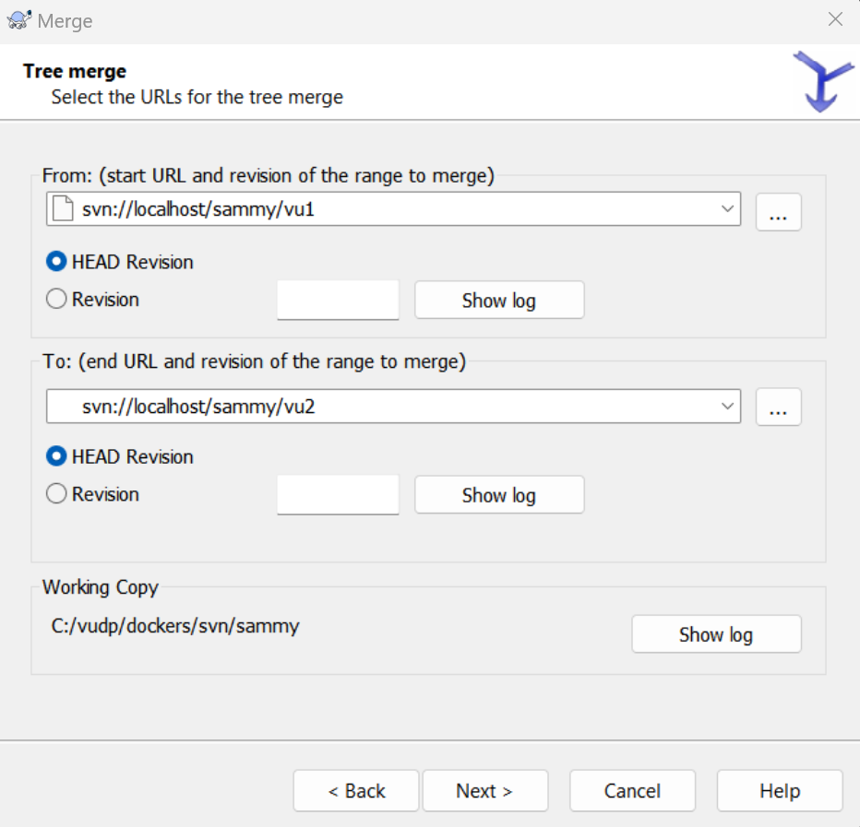Image resolution: width=860 pixels, height=827 pixels.
Task: Show log for the To URL
Action: (x=498, y=495)
